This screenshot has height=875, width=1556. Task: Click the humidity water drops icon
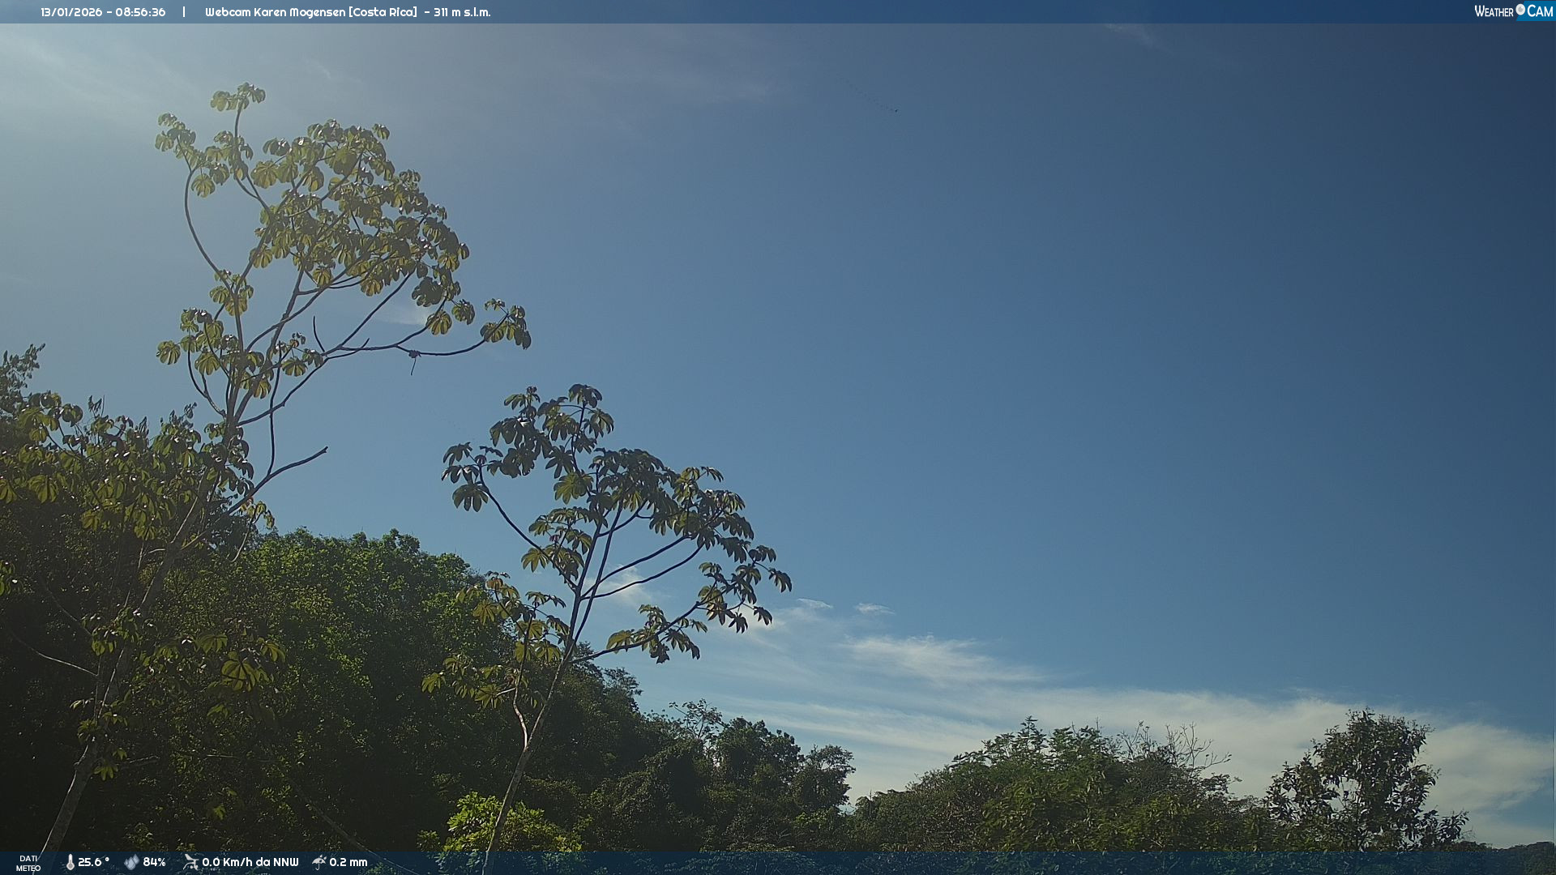(x=131, y=862)
